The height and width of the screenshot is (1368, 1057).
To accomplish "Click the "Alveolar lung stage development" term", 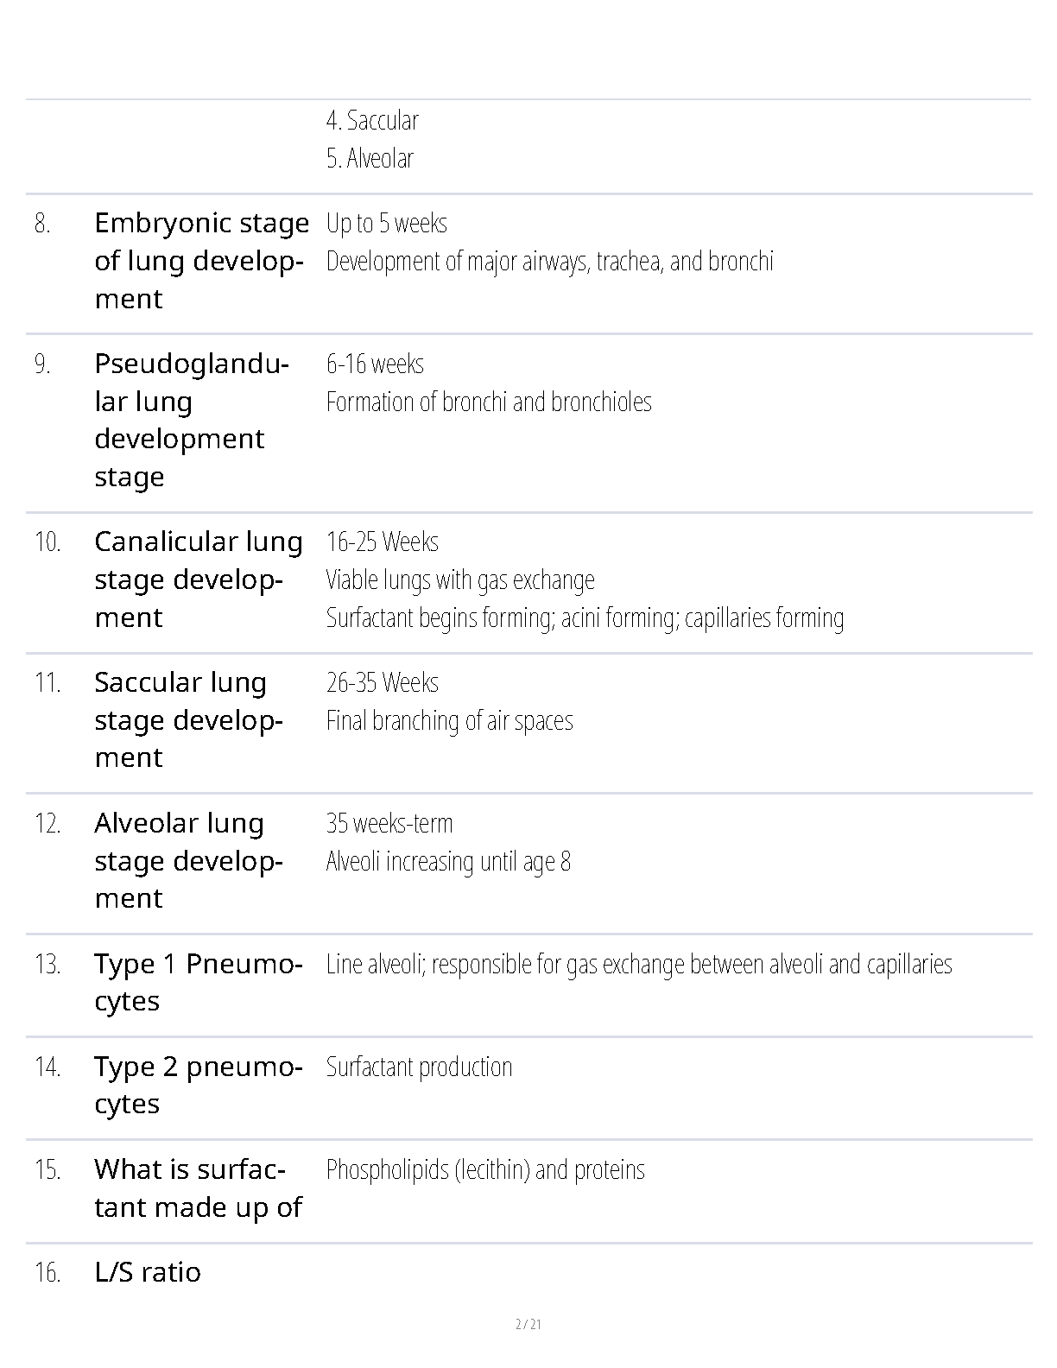I will pyautogui.click(x=188, y=861).
